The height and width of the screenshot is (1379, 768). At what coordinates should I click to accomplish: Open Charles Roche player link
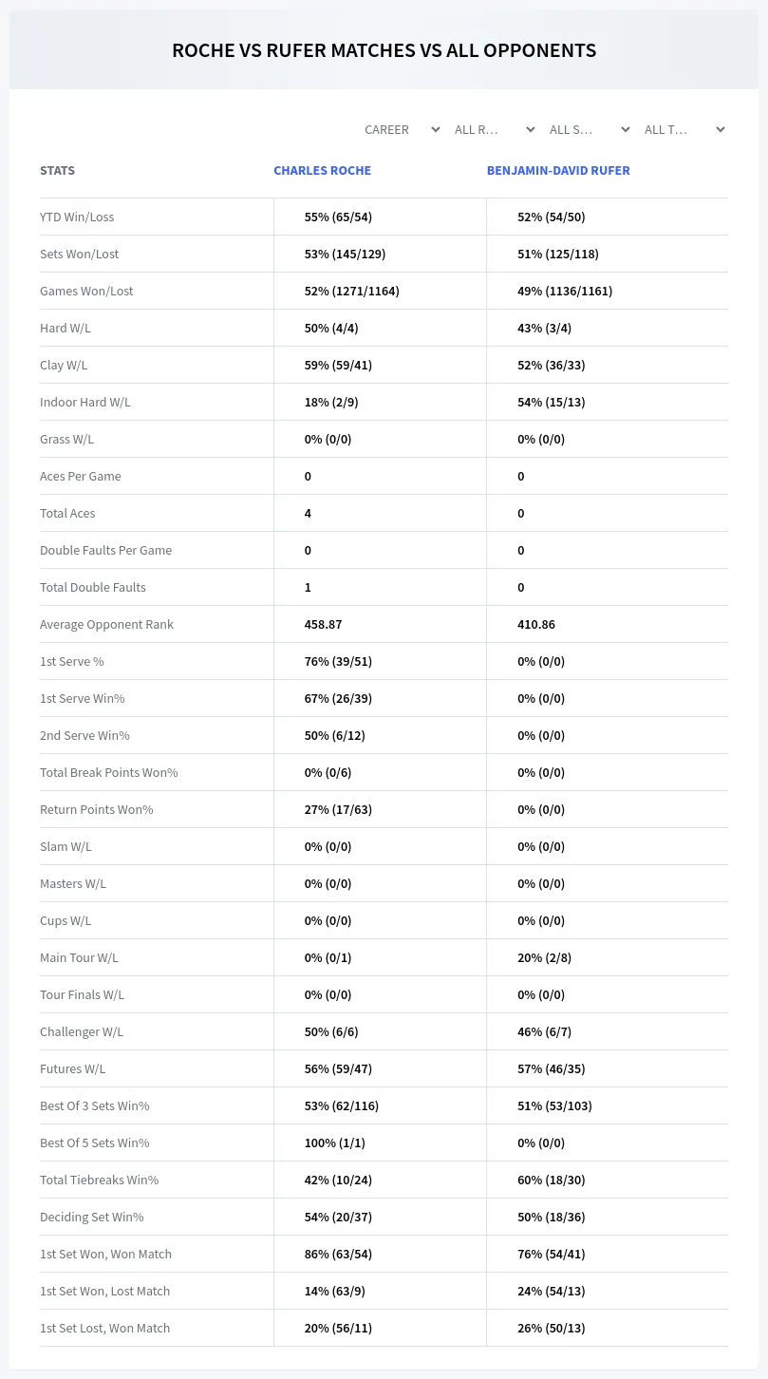[x=323, y=171]
